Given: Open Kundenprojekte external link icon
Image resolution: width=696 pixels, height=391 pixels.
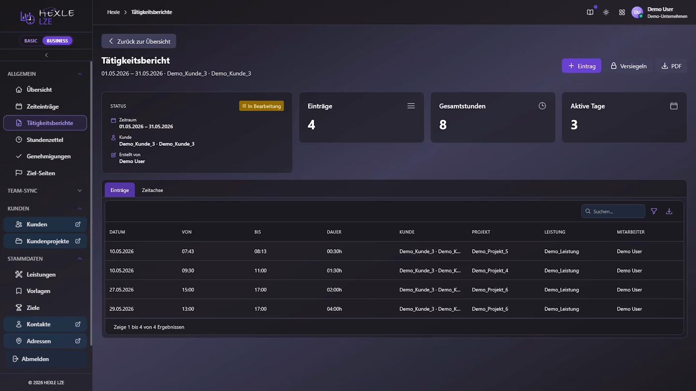Looking at the screenshot, I should point(78,241).
